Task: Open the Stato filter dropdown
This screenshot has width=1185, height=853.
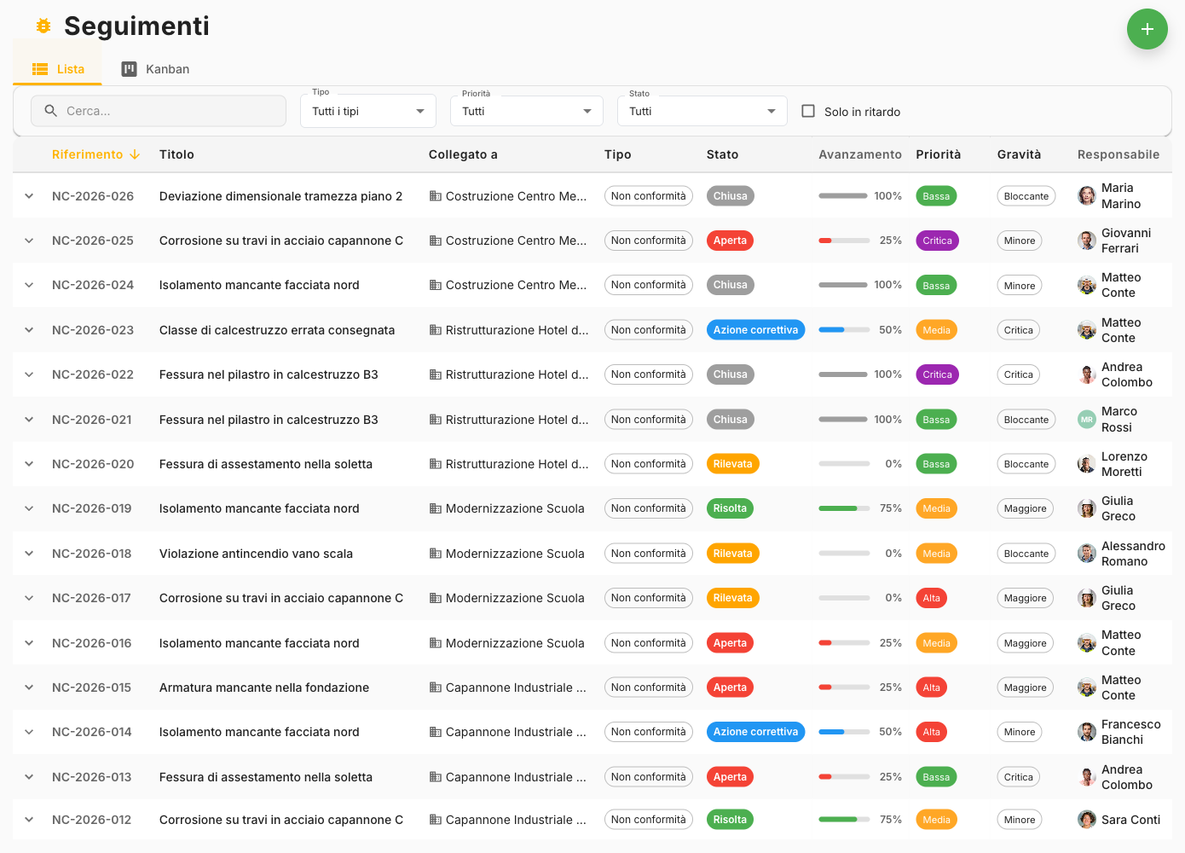Action: [702, 111]
